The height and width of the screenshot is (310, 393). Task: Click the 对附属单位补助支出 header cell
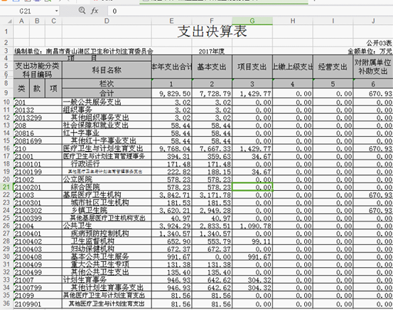pyautogui.click(x=373, y=67)
